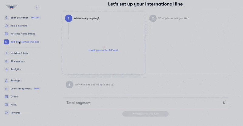Click the Activate Home Phone icon
Screen dimensions: 243x126
(x=6, y=34)
